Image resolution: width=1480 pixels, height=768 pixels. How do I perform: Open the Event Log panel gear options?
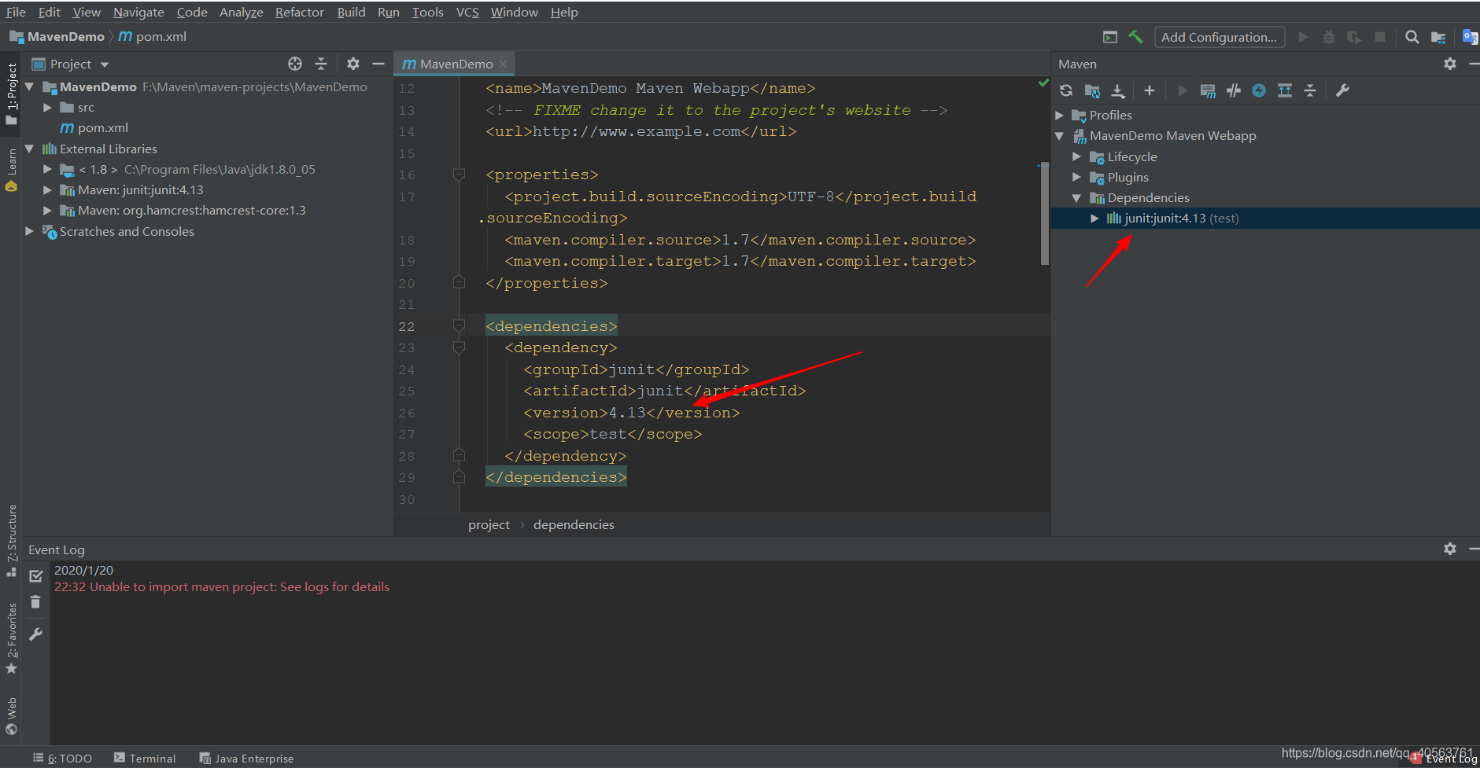1450,549
